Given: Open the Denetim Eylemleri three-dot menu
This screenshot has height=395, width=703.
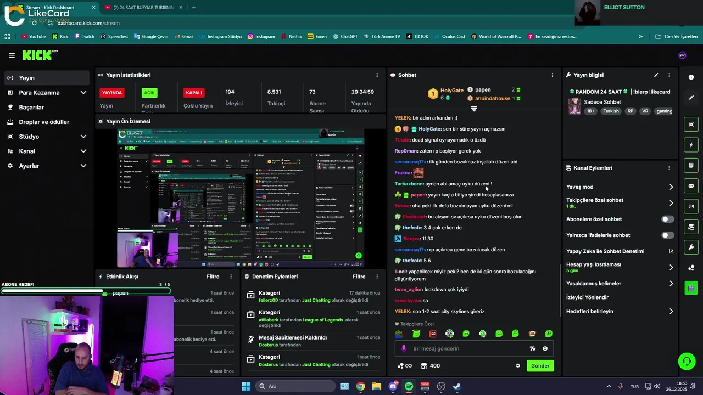Looking at the screenshot, I should (377, 277).
